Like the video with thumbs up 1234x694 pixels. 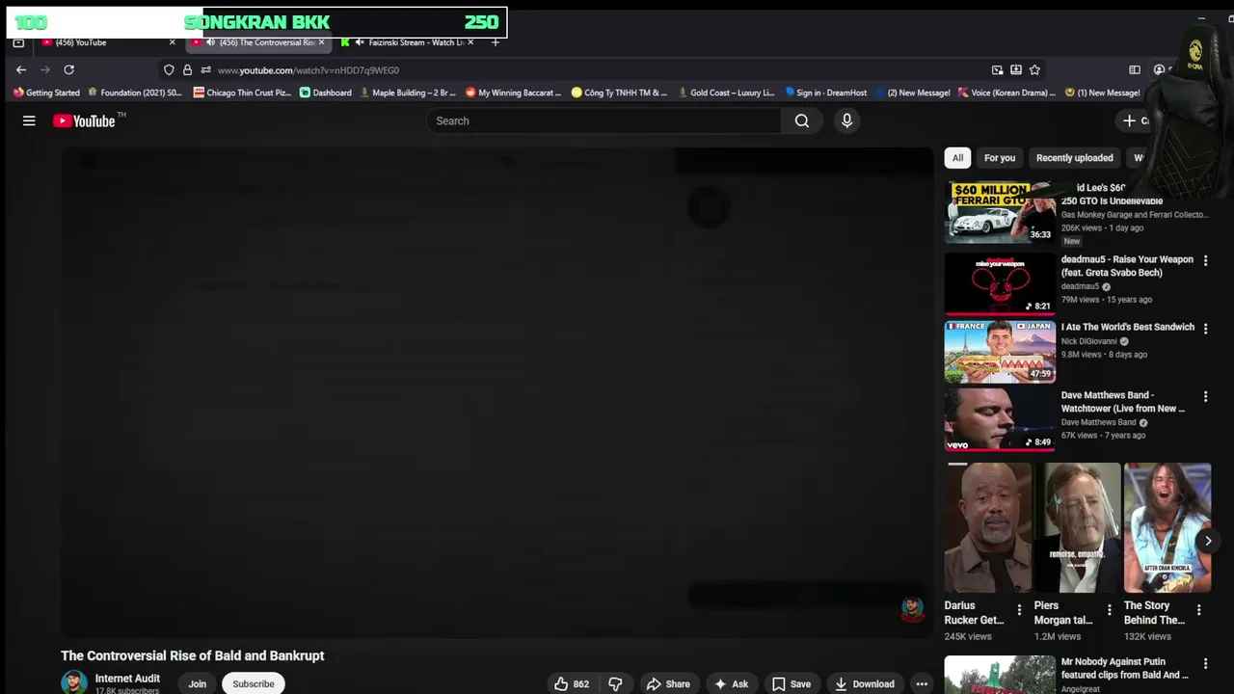point(571,683)
